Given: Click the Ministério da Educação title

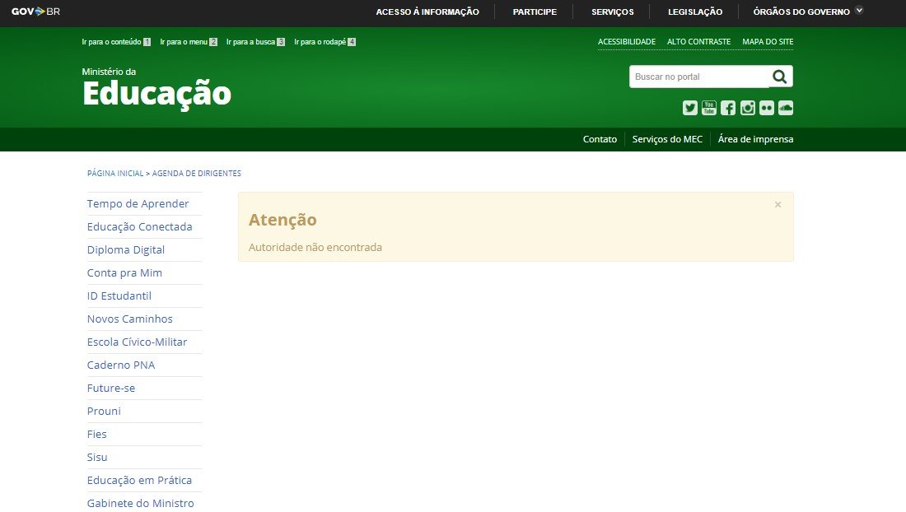Looking at the screenshot, I should 156,88.
